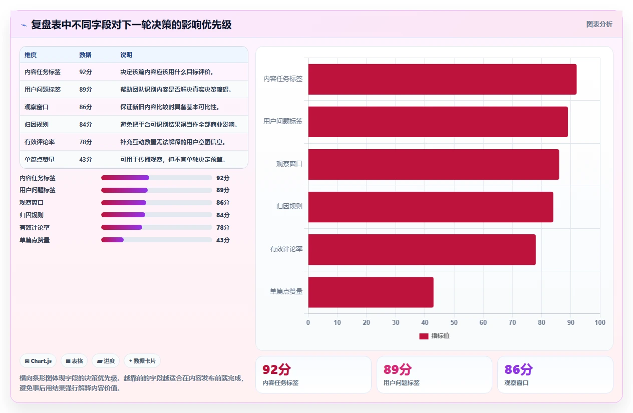Click description 补充互动数量无法解释的用户意图信息
The image size is (633, 413).
tap(173, 142)
